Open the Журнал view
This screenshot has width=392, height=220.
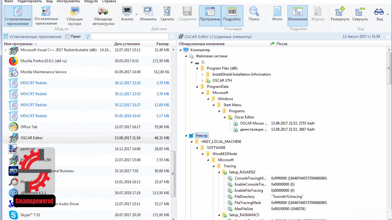pos(318,14)
